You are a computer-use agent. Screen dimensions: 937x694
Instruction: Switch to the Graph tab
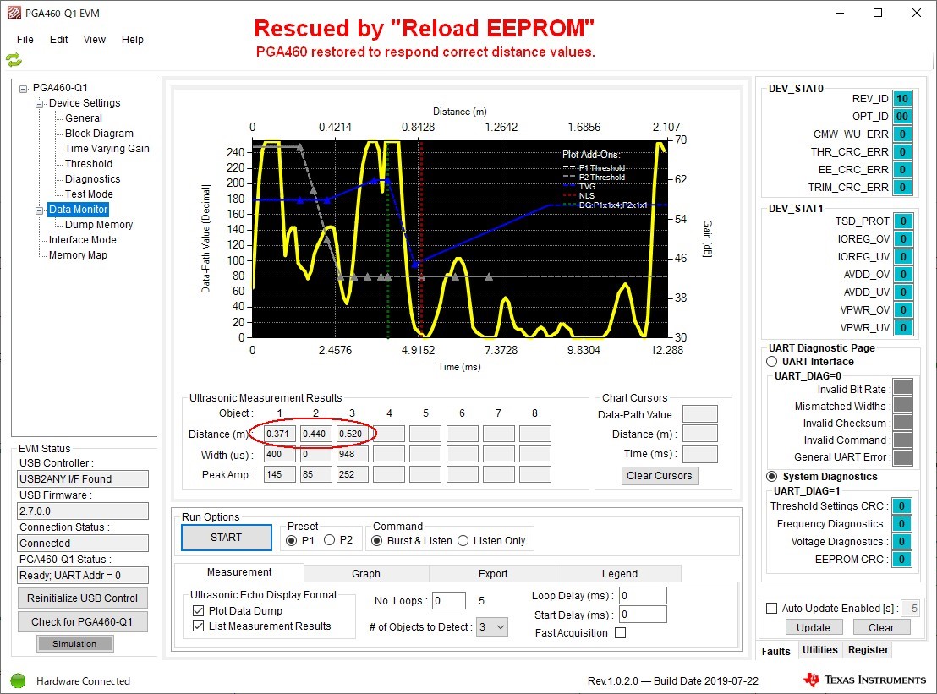tap(365, 573)
